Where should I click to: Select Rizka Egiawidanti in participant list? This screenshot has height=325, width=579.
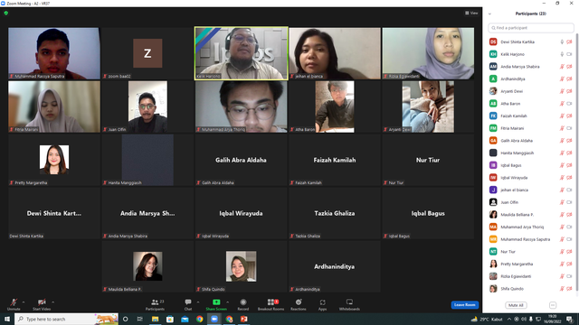531,276
